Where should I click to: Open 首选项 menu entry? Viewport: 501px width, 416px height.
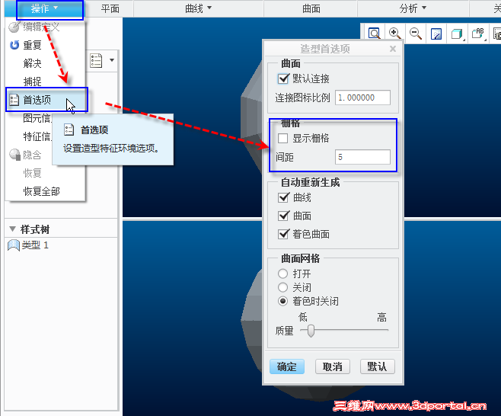46,100
